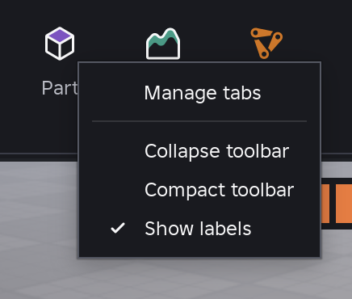Screen dimensions: 352x299
Task: Open the green terrain editor icon
Action: coord(163,44)
